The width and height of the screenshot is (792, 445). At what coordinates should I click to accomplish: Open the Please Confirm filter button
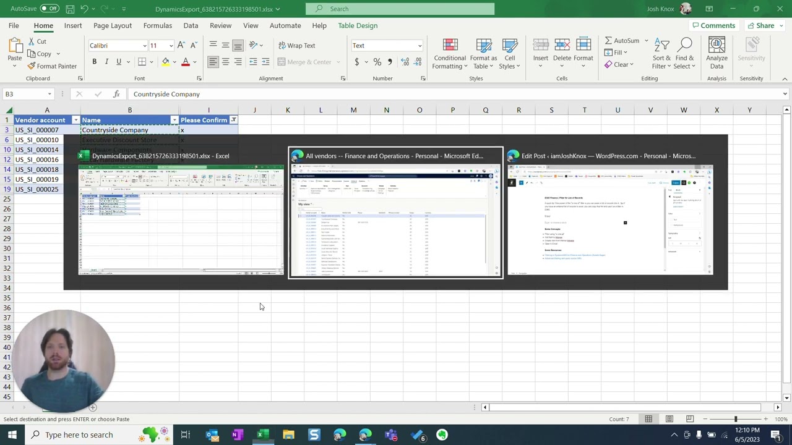[x=233, y=120]
